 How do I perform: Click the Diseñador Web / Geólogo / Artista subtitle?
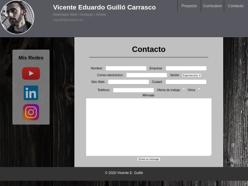click(79, 15)
